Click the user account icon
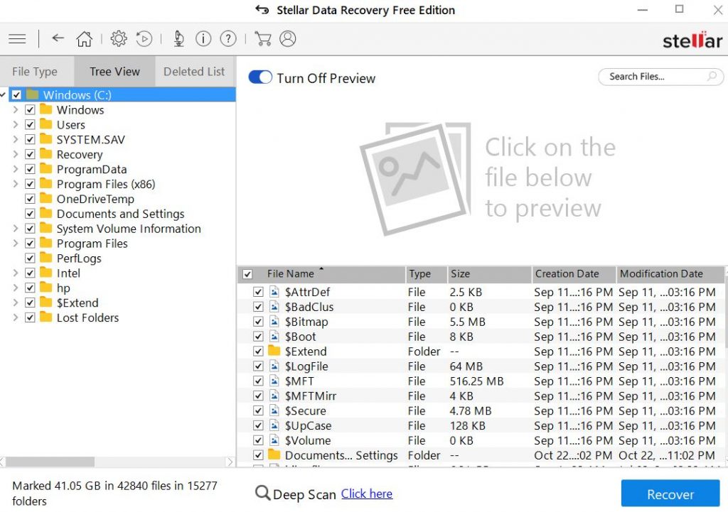The width and height of the screenshot is (728, 512). (x=287, y=38)
